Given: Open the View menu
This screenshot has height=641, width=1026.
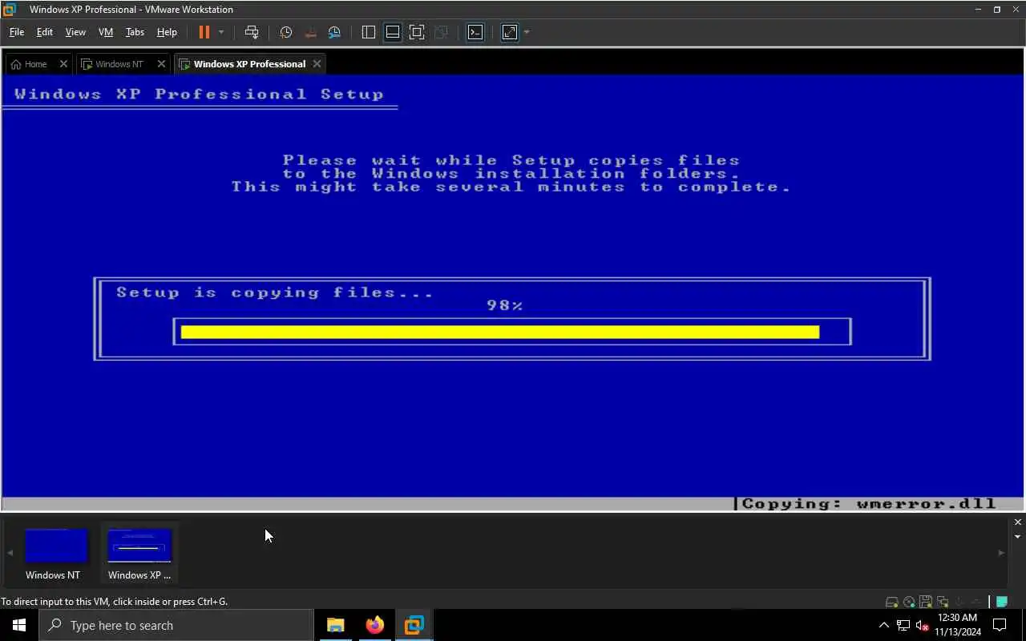Looking at the screenshot, I should click(75, 32).
